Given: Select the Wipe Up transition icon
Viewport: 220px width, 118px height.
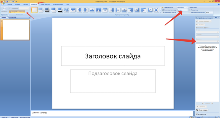Looking at the screenshot, I should pyautogui.click(x=92, y=10).
